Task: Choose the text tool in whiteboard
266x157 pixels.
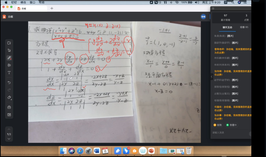Action: click(9, 72)
